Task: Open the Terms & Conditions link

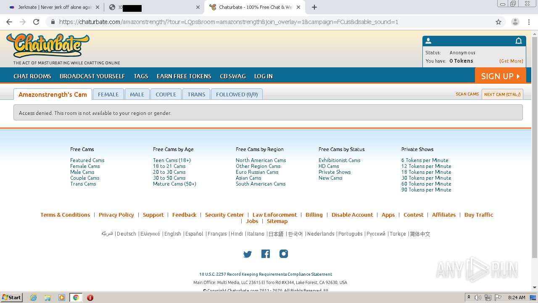Action: [x=65, y=215]
